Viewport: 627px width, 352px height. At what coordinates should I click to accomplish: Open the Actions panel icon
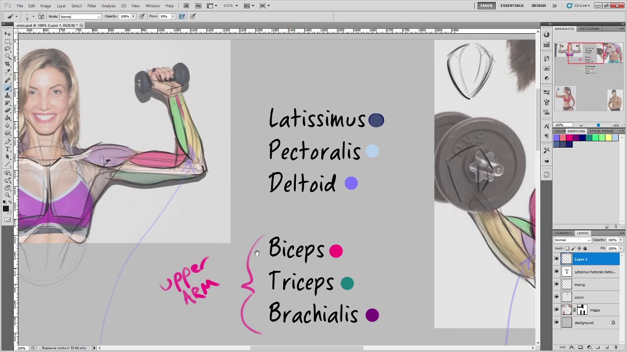(547, 68)
